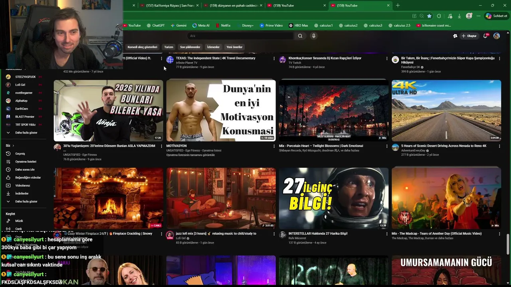511x287 pixels.
Task: Expand Daha fazla göster below İndirilenler
Action: [x=26, y=201]
